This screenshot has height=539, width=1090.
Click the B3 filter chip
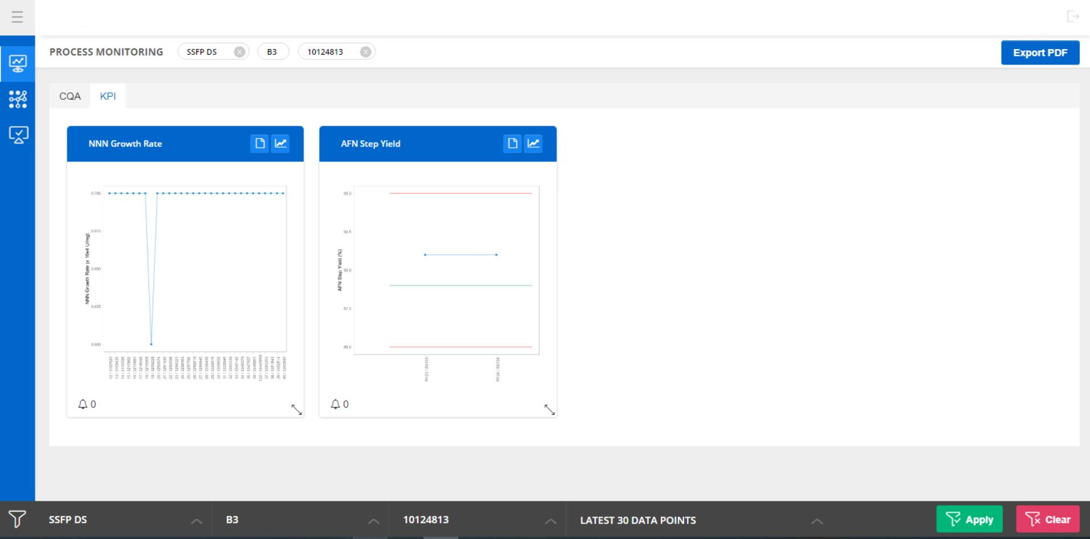click(273, 52)
